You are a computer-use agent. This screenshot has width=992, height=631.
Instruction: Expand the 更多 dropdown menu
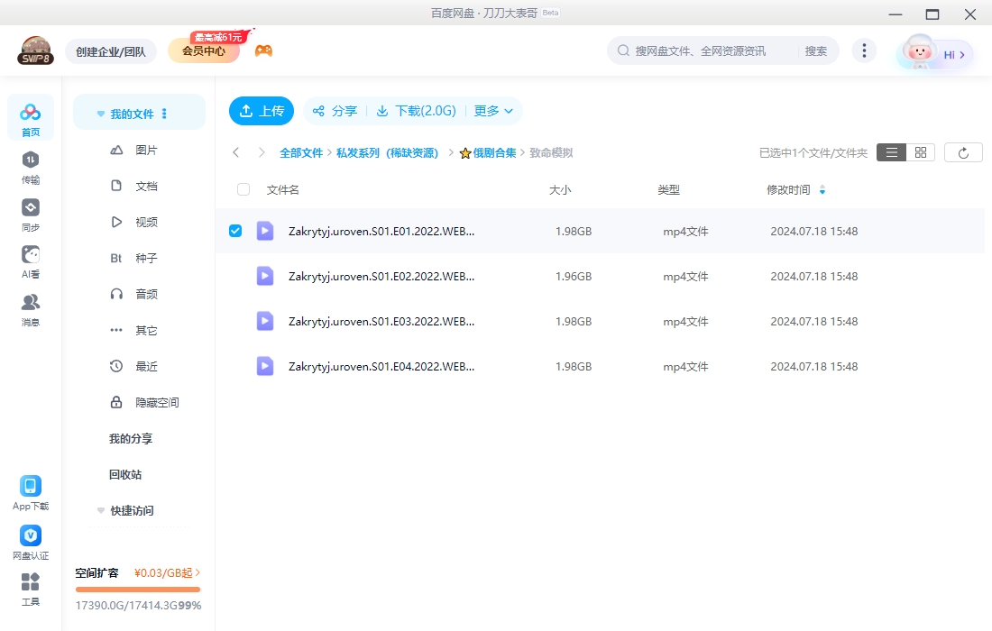pos(492,111)
